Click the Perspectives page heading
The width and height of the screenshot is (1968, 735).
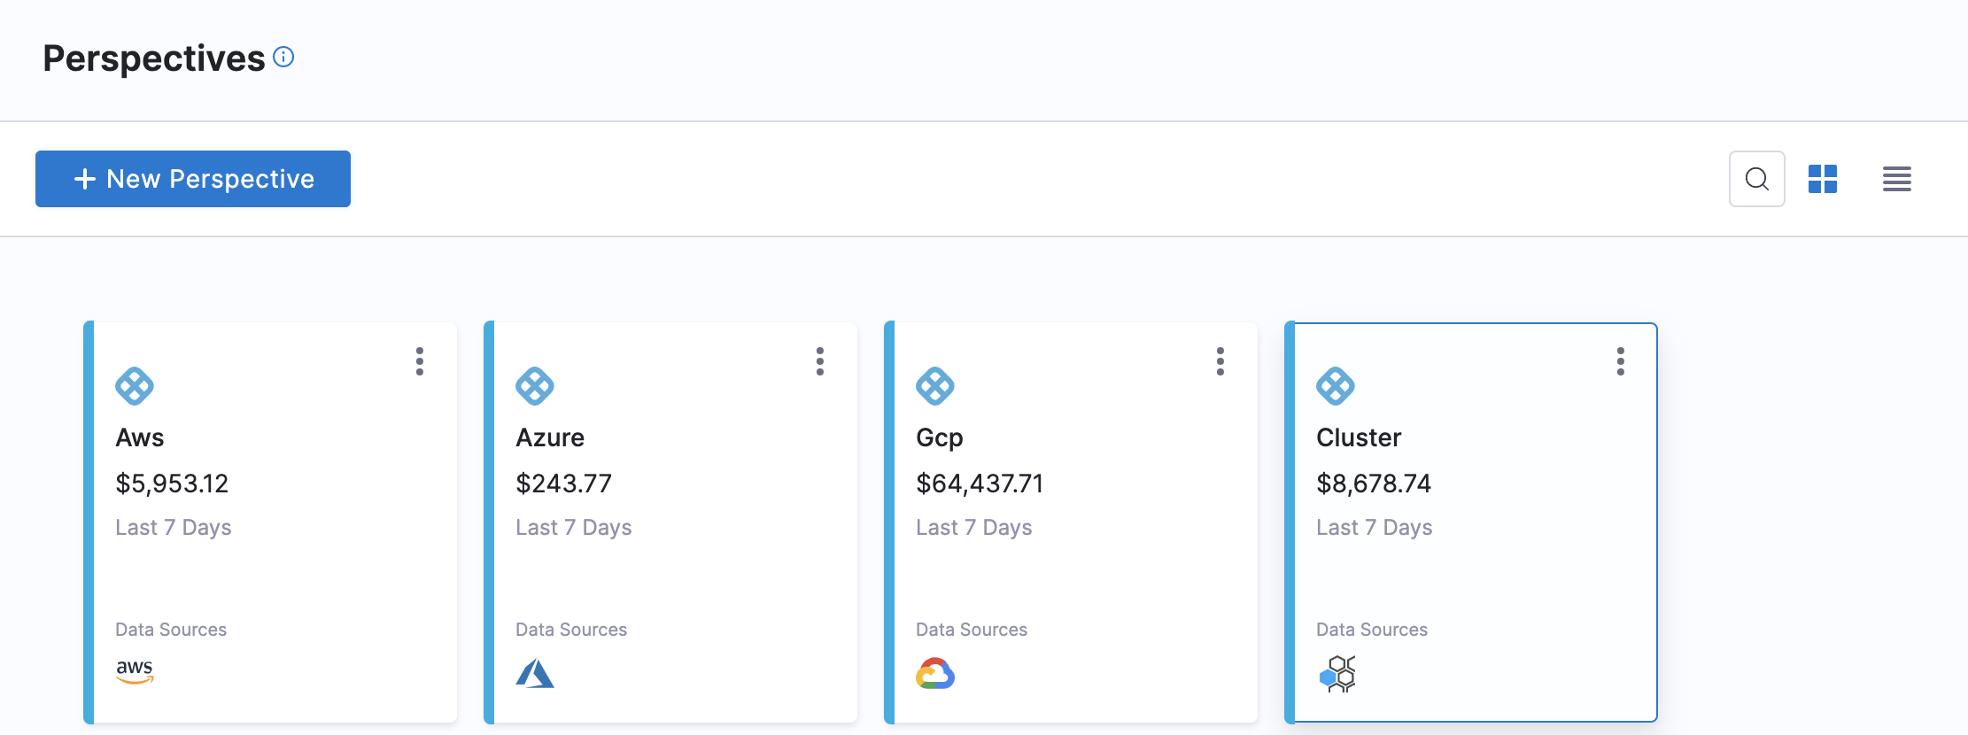pos(154,58)
